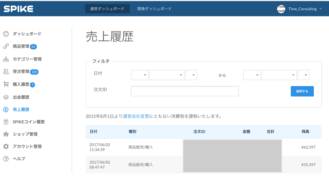The height and width of the screenshot is (176, 329).
Task: Open the wide middle end-date dropdown
Action: 279,75
